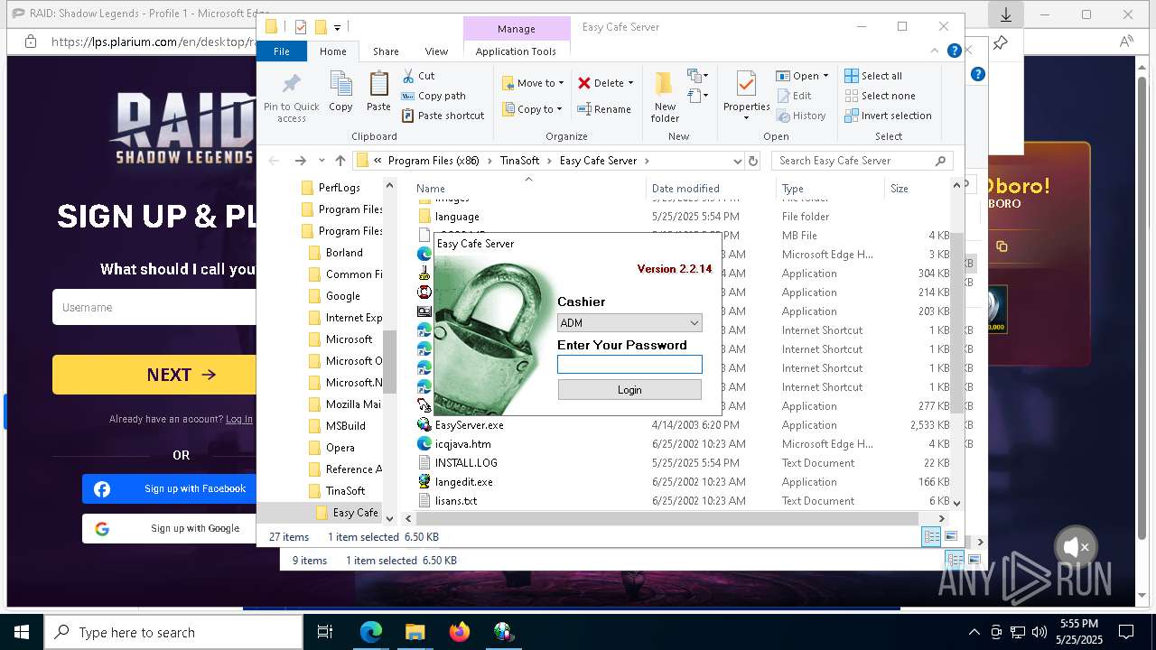The height and width of the screenshot is (650, 1156).
Task: Expand the Delete dropdown arrow
Action: [630, 83]
